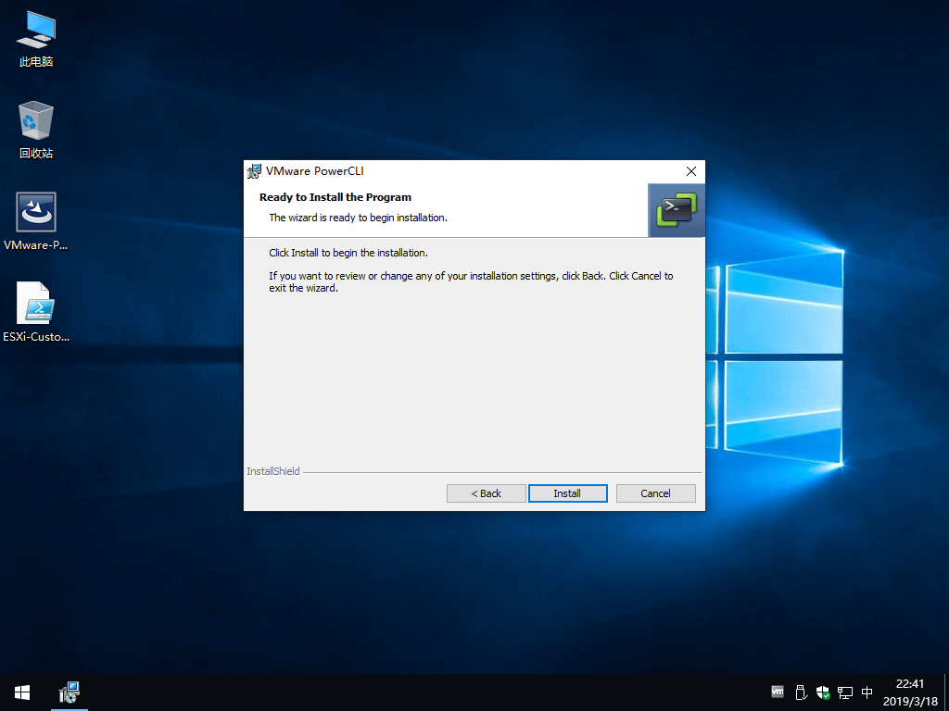Viewport: 949px width, 711px height.
Task: Open the Windows Start menu
Action: click(22, 692)
